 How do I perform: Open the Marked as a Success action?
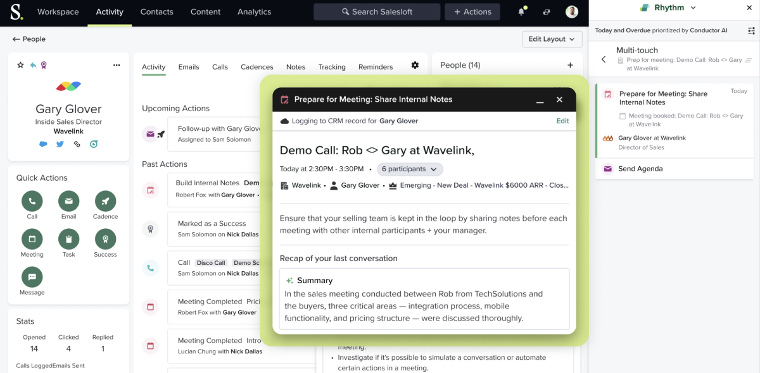coord(214,229)
